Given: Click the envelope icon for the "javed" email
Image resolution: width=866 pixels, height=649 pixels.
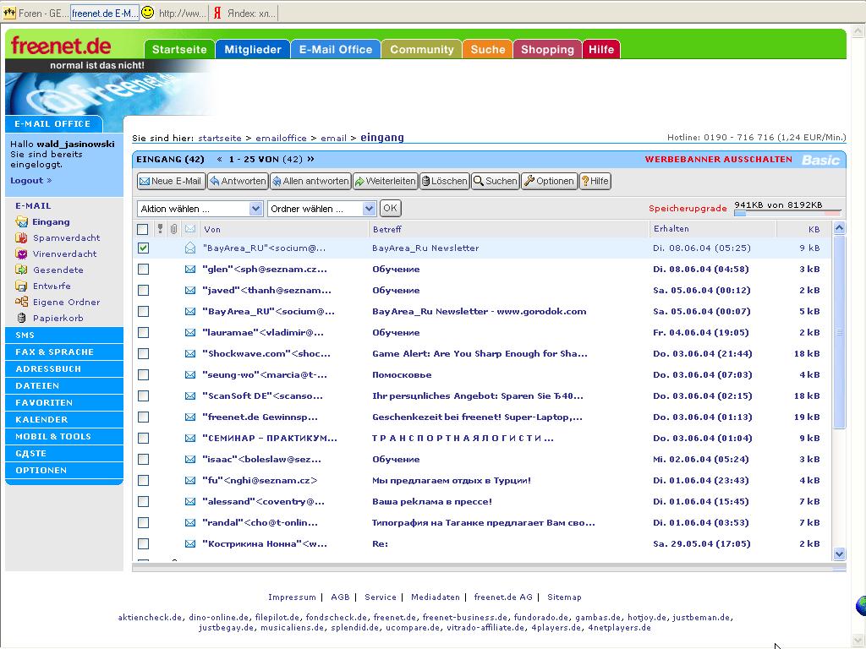Looking at the screenshot, I should [x=190, y=291].
